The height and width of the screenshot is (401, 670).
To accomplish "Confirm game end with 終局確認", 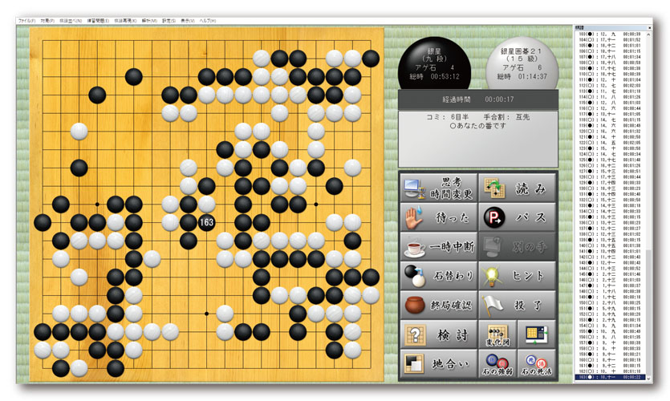I will pos(439,305).
